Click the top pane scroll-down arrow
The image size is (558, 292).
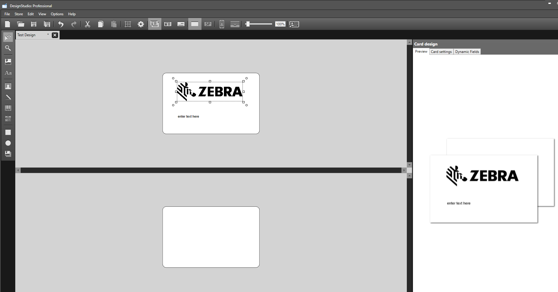[410, 165]
